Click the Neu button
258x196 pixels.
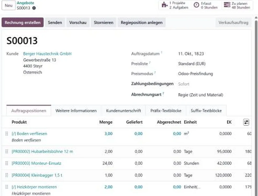point(9,5)
